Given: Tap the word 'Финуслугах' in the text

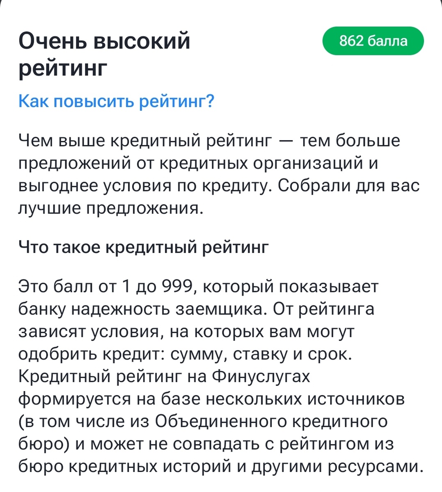Looking at the screenshot, I should click(x=262, y=377).
